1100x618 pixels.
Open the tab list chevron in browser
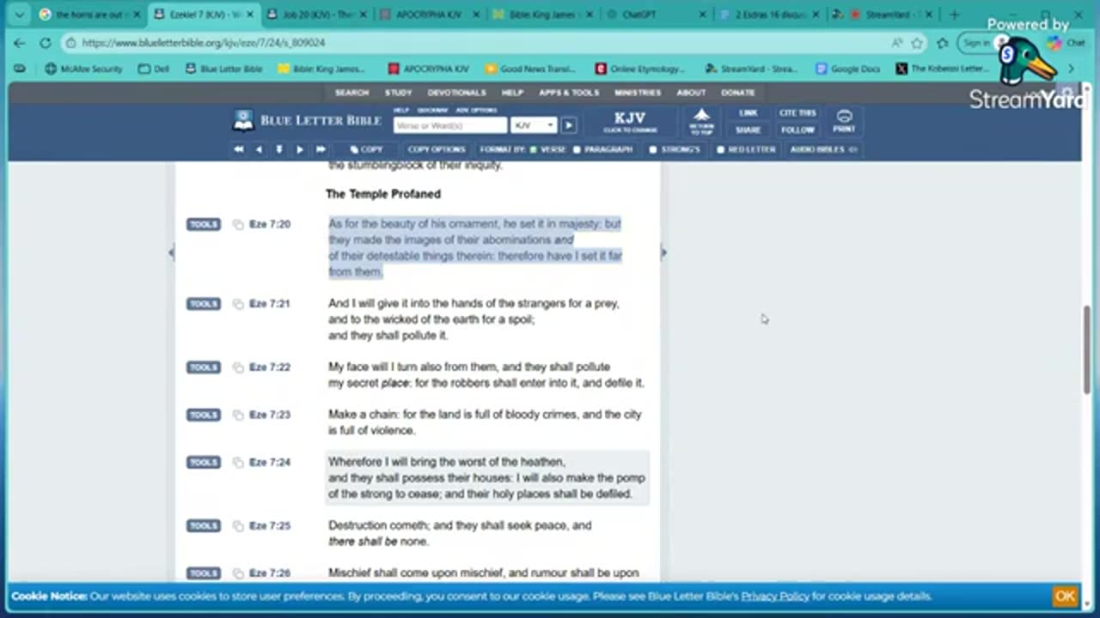19,15
